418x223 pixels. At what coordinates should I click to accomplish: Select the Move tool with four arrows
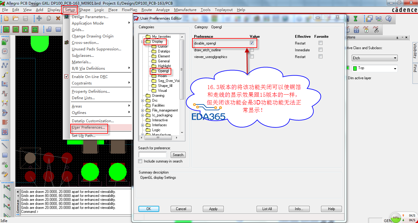[39, 18]
